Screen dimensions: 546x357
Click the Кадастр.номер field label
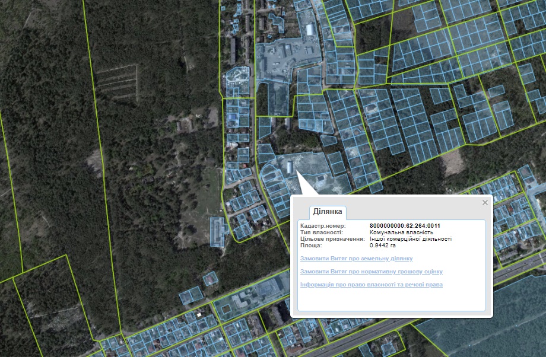323,226
